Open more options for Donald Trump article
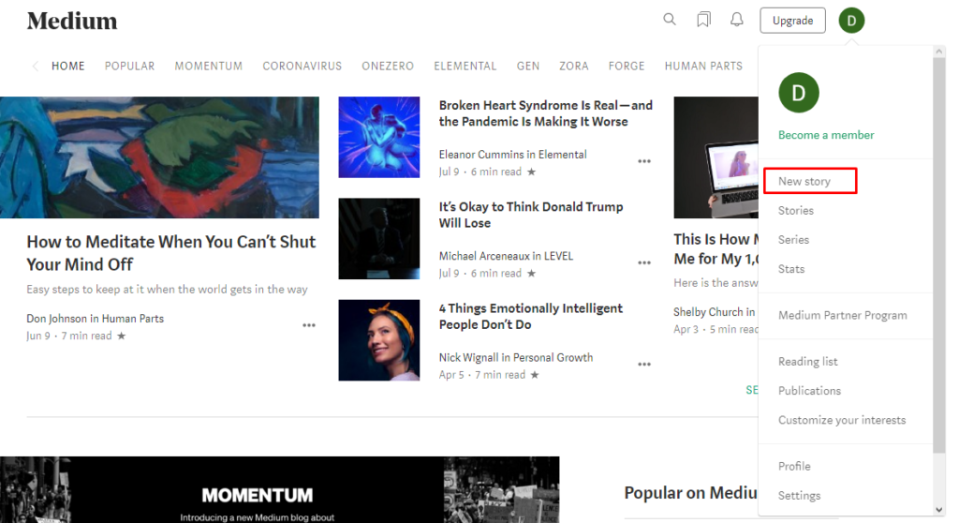The height and width of the screenshot is (523, 959). [x=644, y=262]
